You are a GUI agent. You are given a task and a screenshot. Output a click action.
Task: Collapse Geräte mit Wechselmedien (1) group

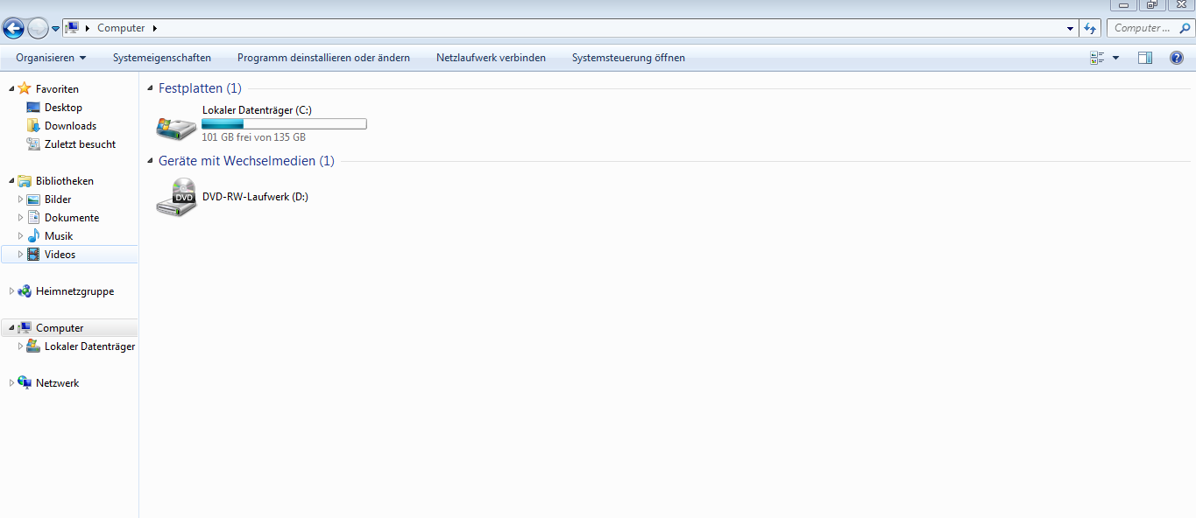click(x=151, y=161)
